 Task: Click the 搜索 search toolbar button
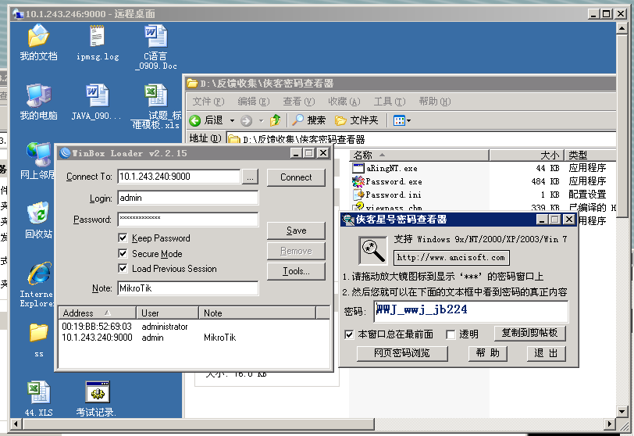pyautogui.click(x=309, y=120)
